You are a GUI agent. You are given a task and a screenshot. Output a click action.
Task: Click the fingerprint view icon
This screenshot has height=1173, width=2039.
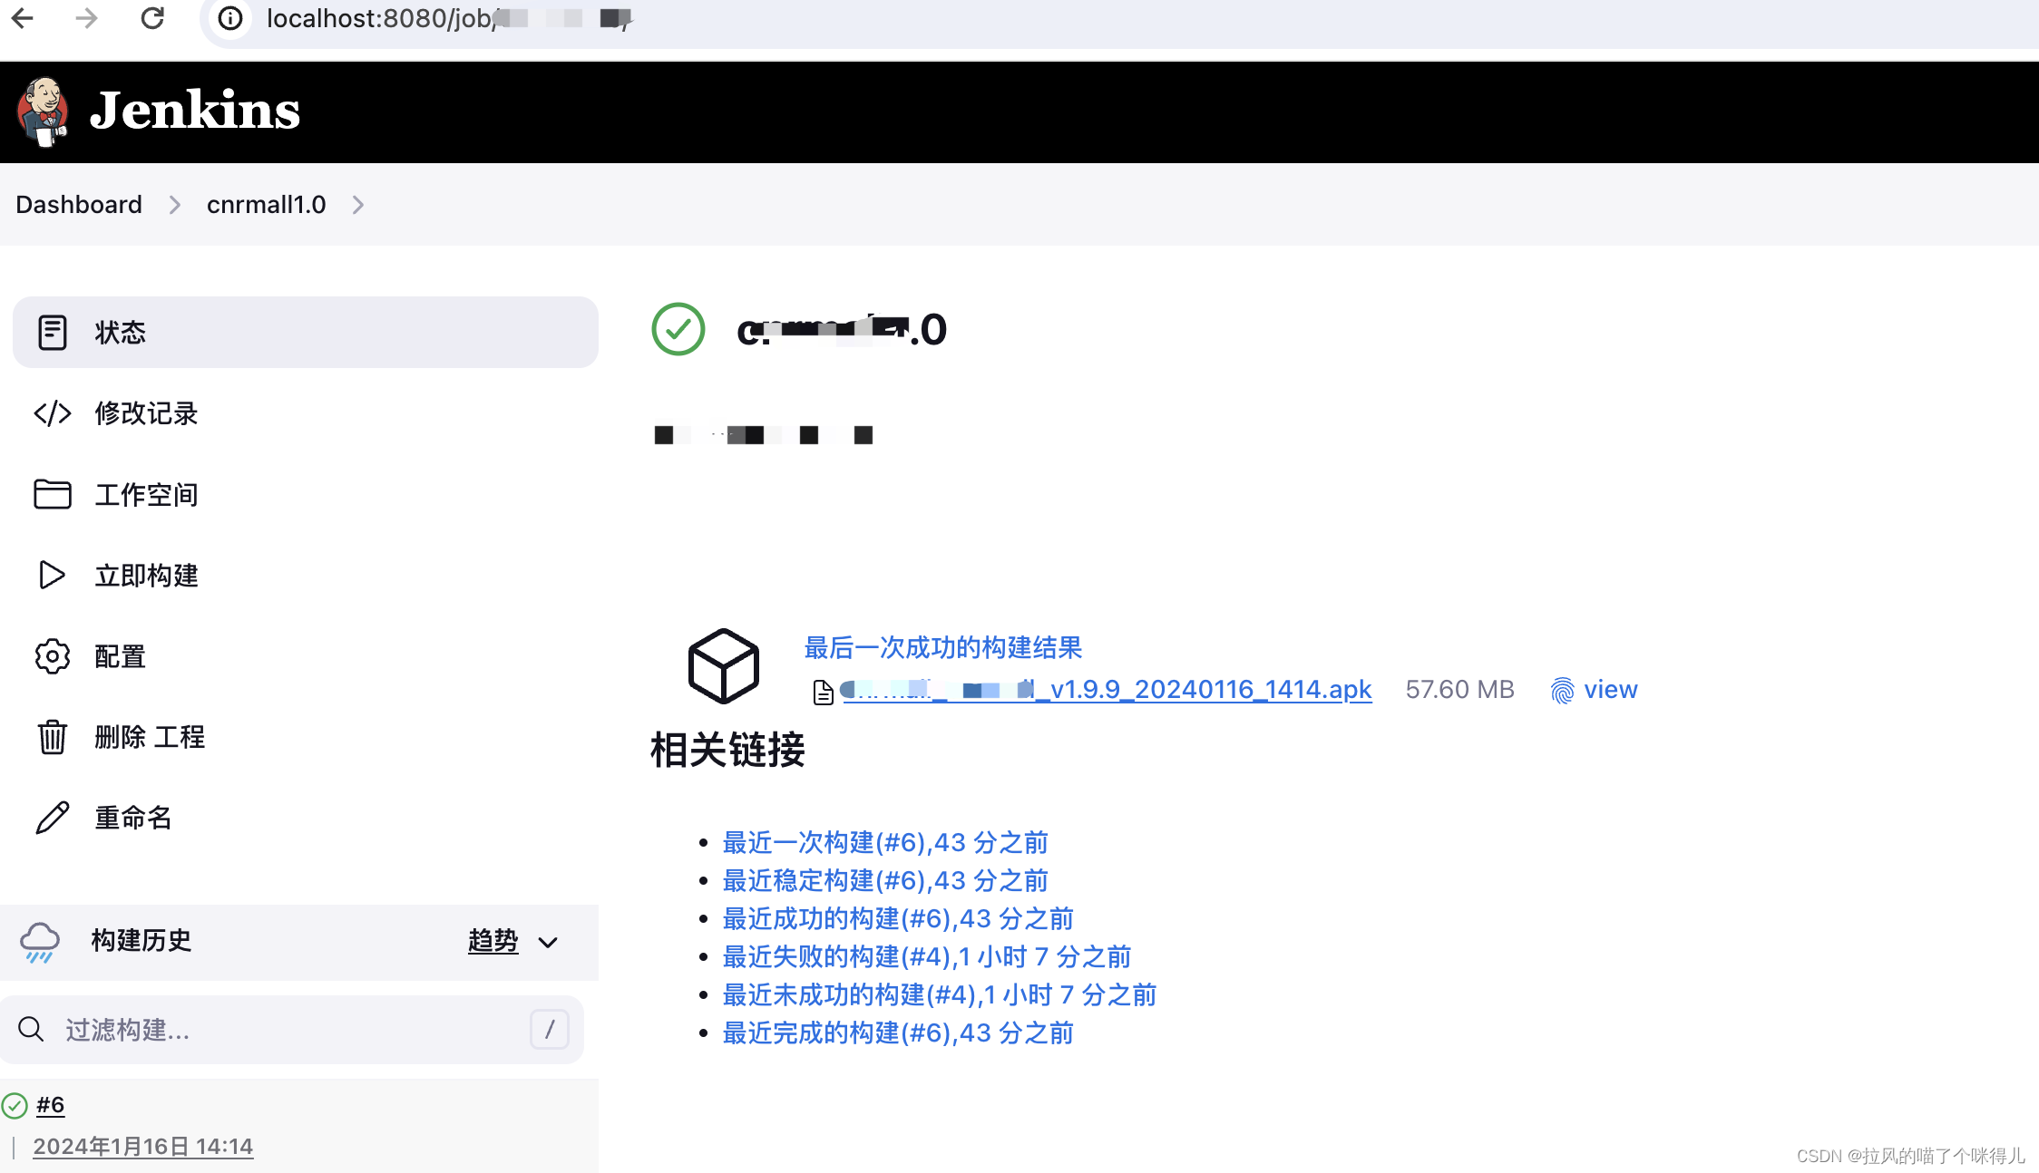point(1562,691)
